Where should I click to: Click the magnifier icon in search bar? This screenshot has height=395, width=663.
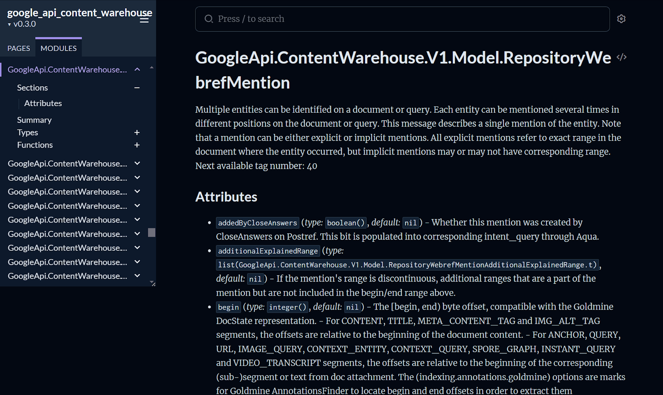(x=209, y=19)
